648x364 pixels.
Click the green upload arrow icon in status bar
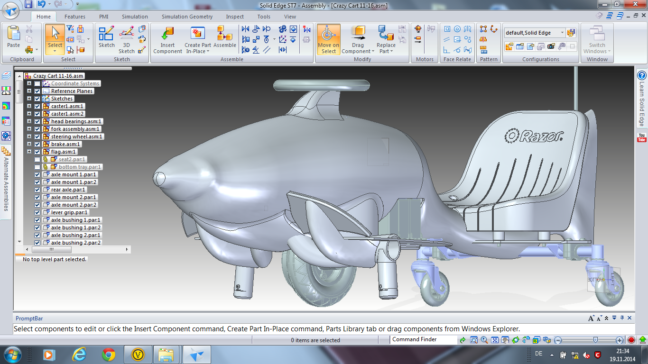(x=642, y=340)
